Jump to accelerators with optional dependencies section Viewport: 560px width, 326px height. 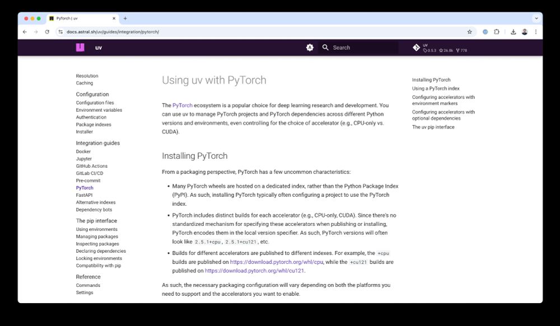(443, 115)
